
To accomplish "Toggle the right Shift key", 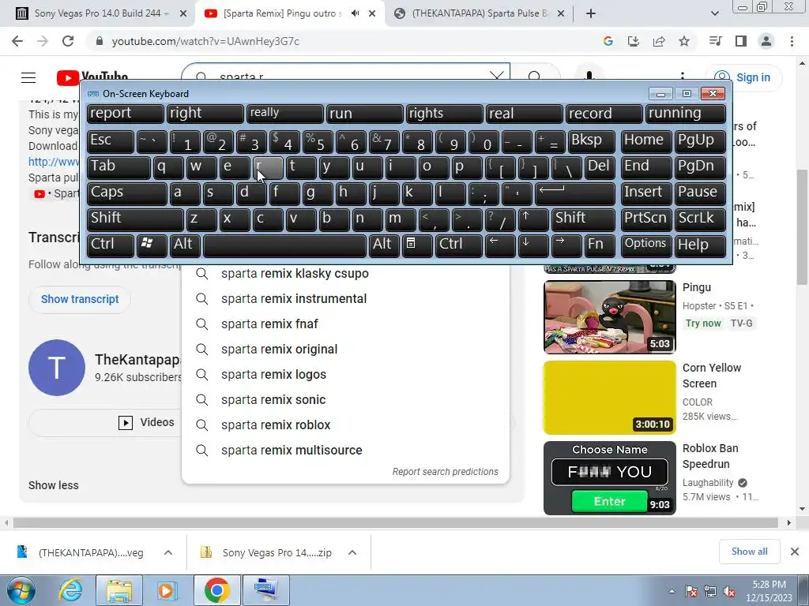I will pos(583,219).
